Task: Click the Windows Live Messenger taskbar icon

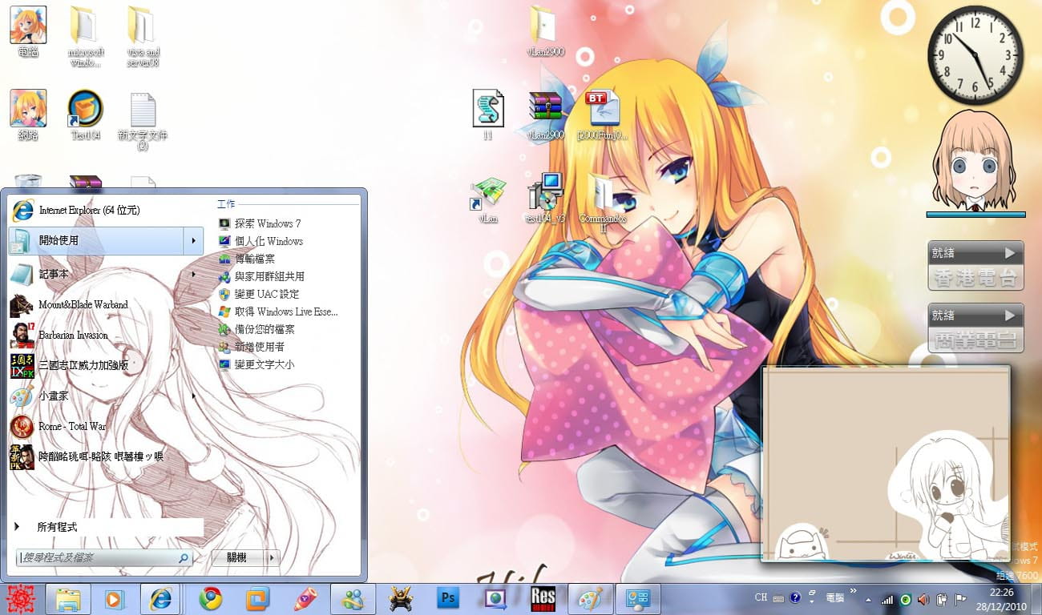Action: coord(353,598)
